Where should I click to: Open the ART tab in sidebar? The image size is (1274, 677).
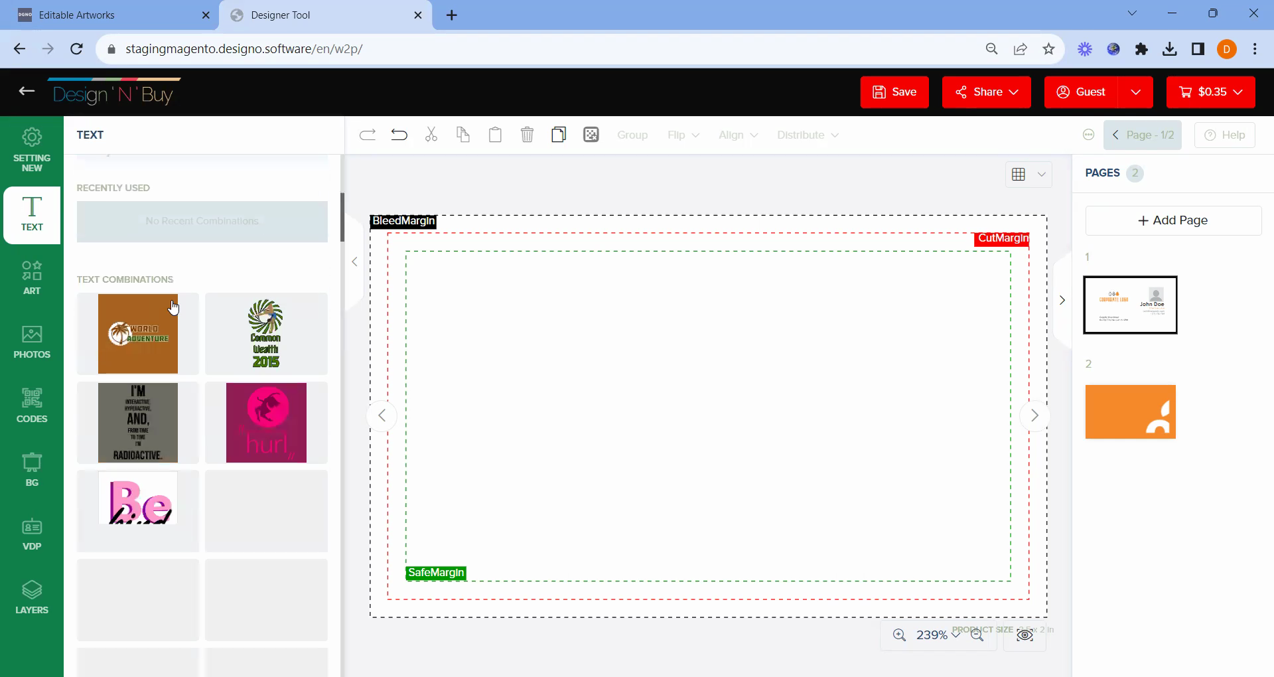[32, 277]
